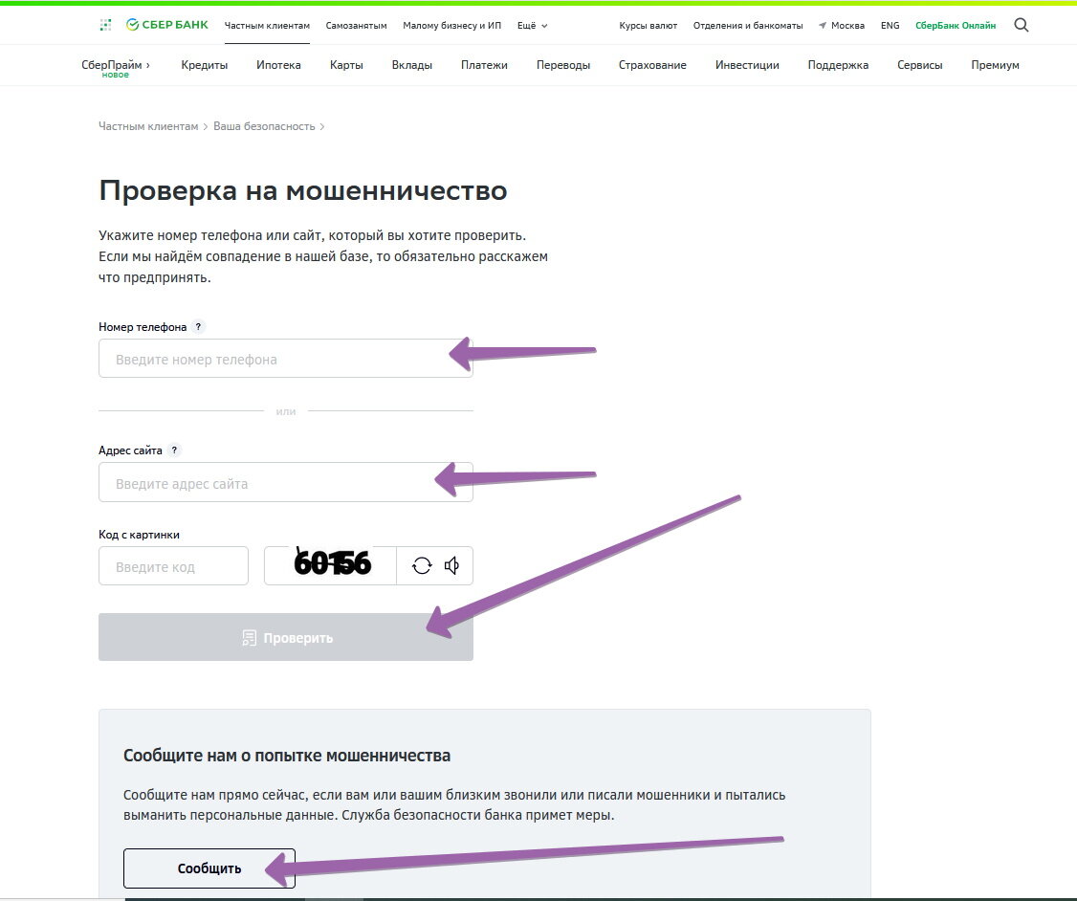Click the site address help question mark
Screen dimensions: 1077x901
(174, 450)
